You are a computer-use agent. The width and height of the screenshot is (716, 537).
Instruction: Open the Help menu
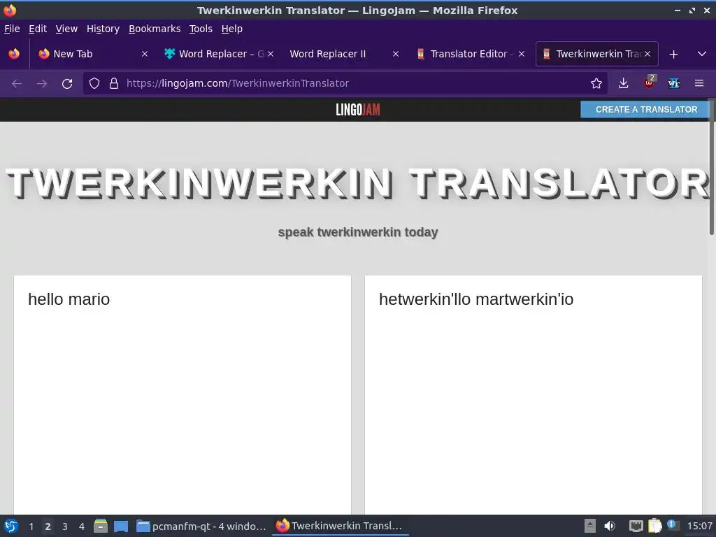232,29
